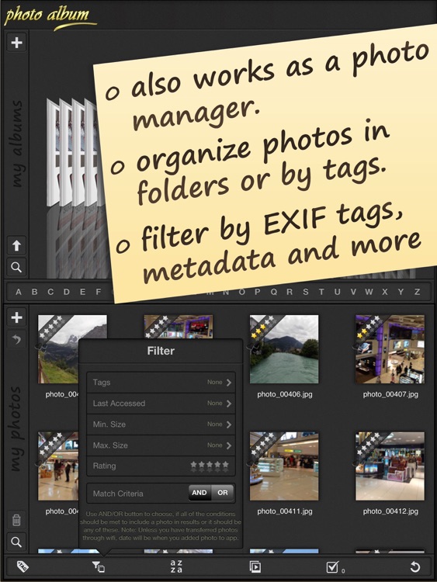Jump to letter A in the album index

(x=18, y=292)
